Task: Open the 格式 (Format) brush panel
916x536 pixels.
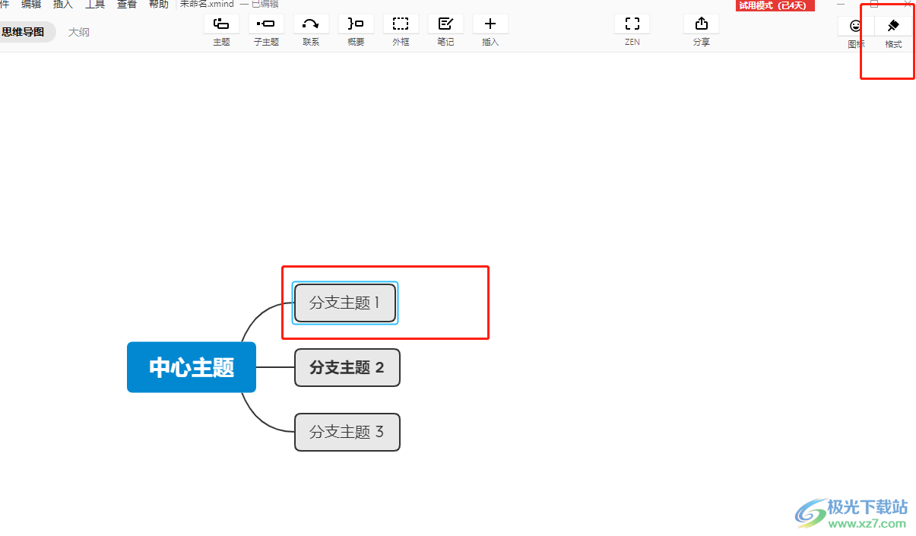Action: point(893,26)
